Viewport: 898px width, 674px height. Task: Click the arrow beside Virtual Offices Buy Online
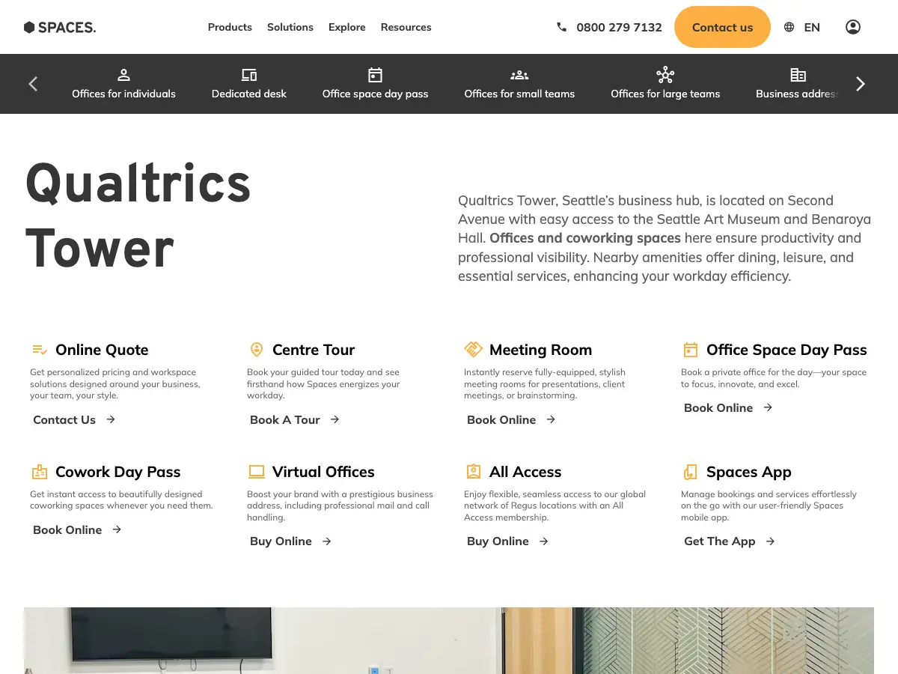point(327,541)
